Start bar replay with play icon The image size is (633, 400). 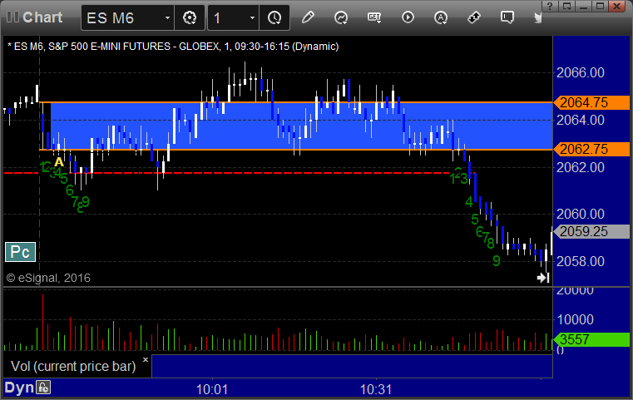[408, 17]
